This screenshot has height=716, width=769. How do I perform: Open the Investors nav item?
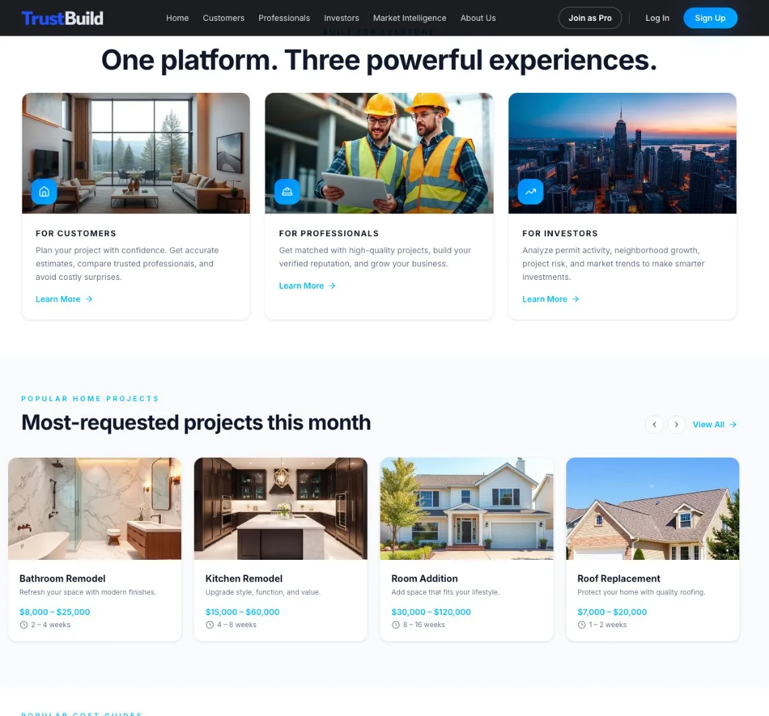coord(341,18)
